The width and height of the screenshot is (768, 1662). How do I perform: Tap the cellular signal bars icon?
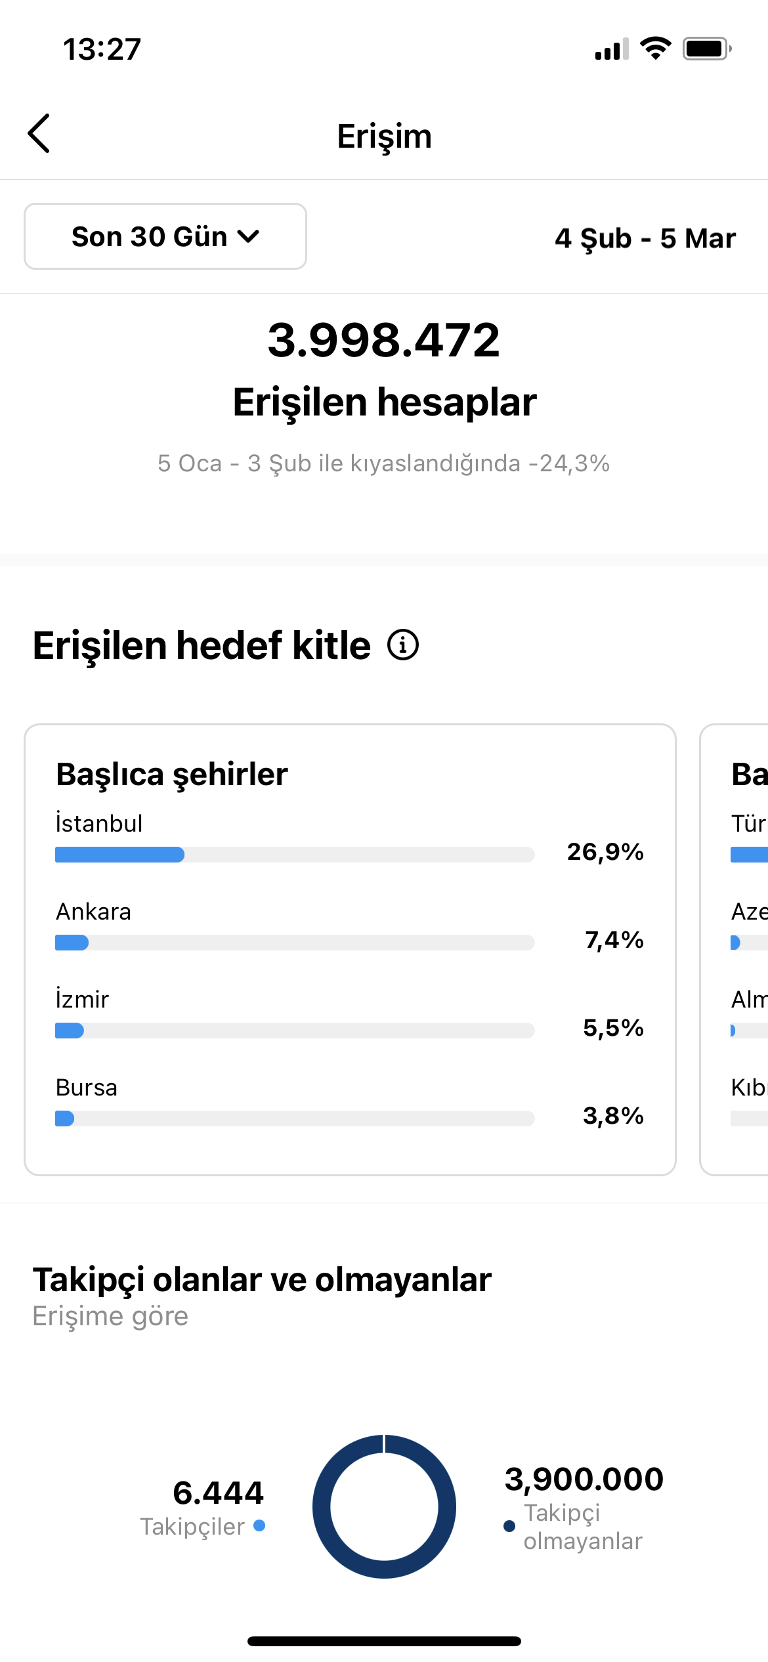click(612, 49)
